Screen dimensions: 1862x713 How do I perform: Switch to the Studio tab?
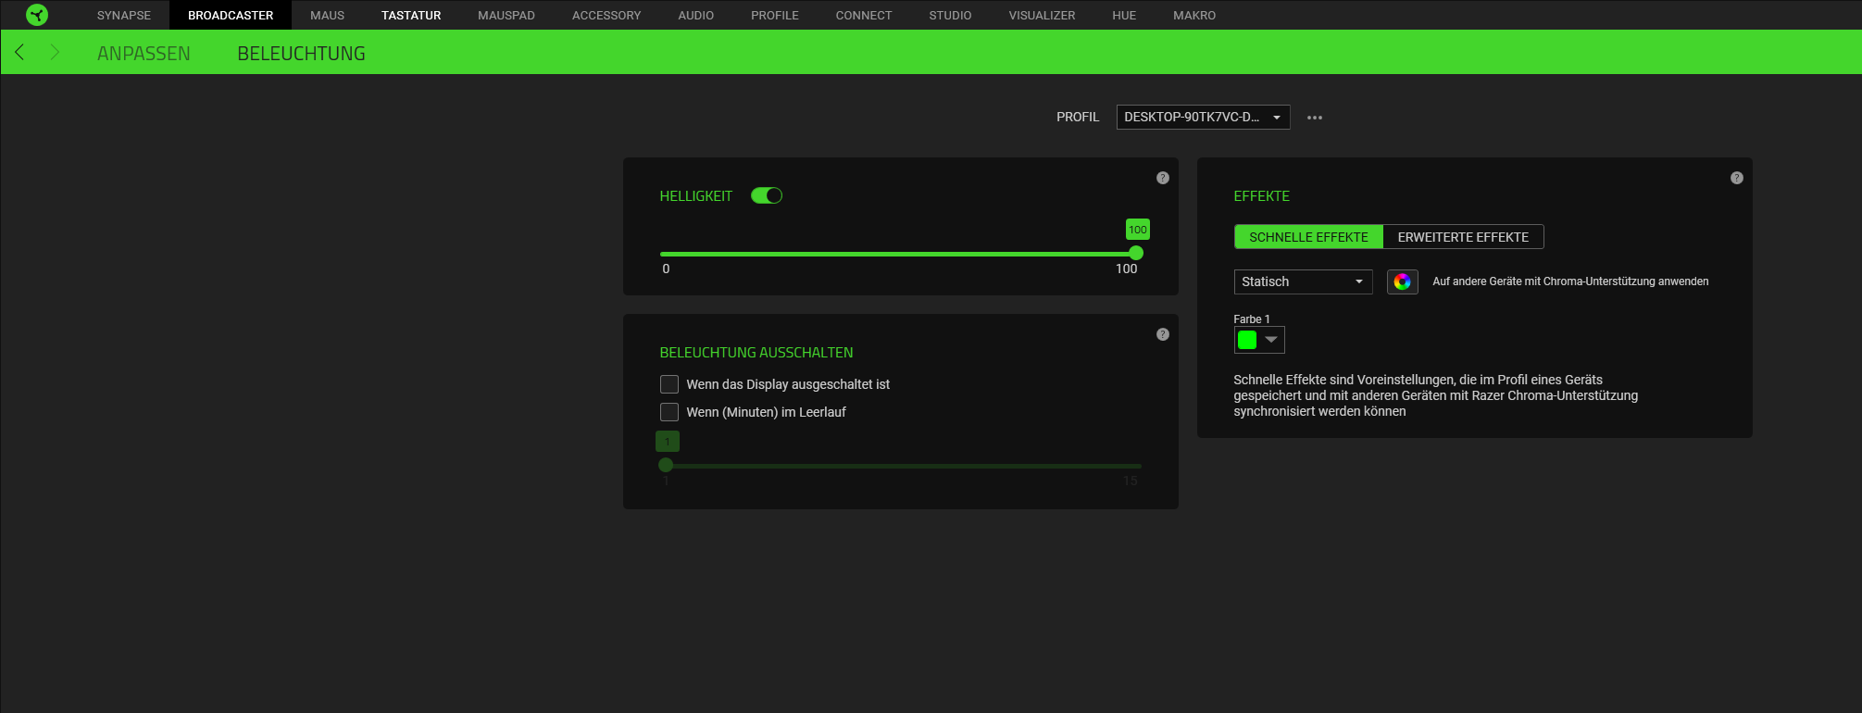[x=951, y=15]
